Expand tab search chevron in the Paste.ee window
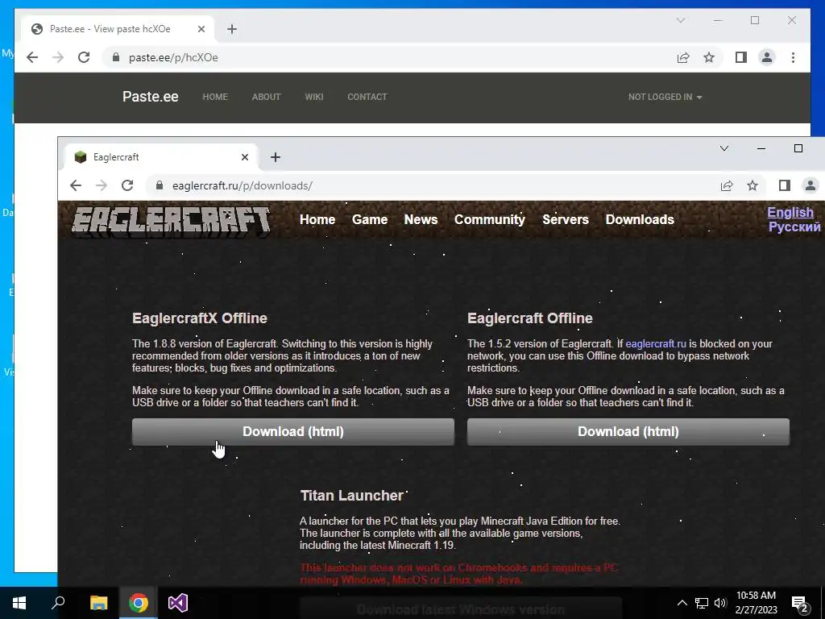Screen dimensions: 825x619 [x=680, y=20]
